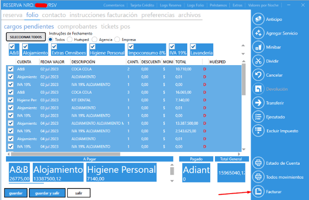Select the Minibar icon

click(259, 47)
